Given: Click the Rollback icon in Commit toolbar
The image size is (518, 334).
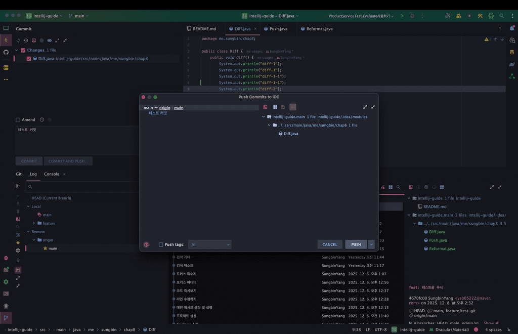Looking at the screenshot, I should click(26, 40).
